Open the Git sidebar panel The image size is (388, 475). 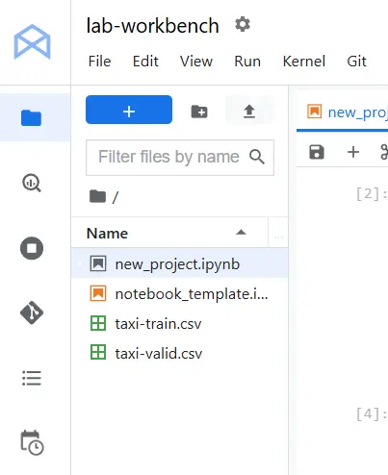(x=32, y=312)
